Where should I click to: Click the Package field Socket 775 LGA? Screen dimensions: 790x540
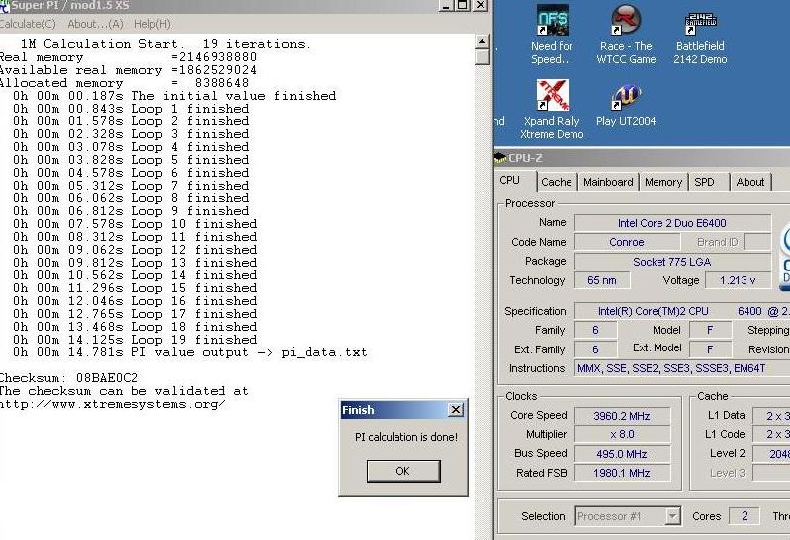pyautogui.click(x=672, y=262)
